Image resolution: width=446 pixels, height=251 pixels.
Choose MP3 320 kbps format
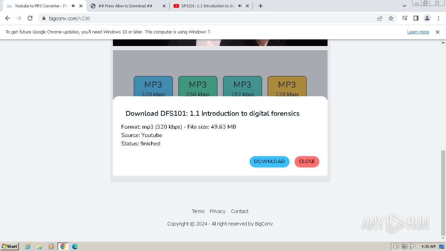coord(153,86)
